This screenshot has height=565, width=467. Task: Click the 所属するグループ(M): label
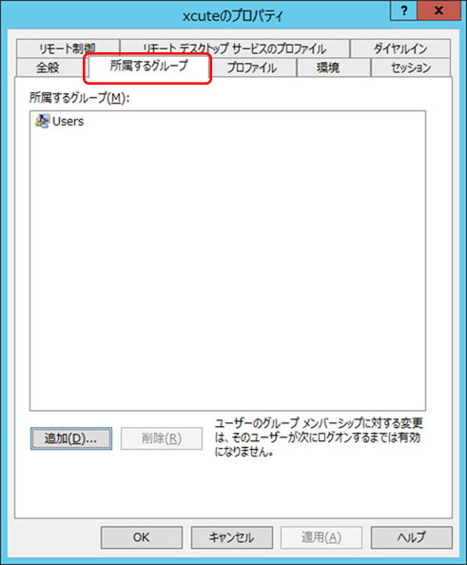pos(79,98)
